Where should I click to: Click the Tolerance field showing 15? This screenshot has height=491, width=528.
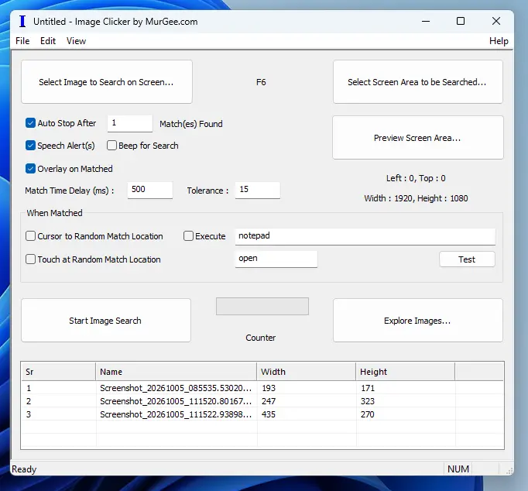(x=257, y=191)
